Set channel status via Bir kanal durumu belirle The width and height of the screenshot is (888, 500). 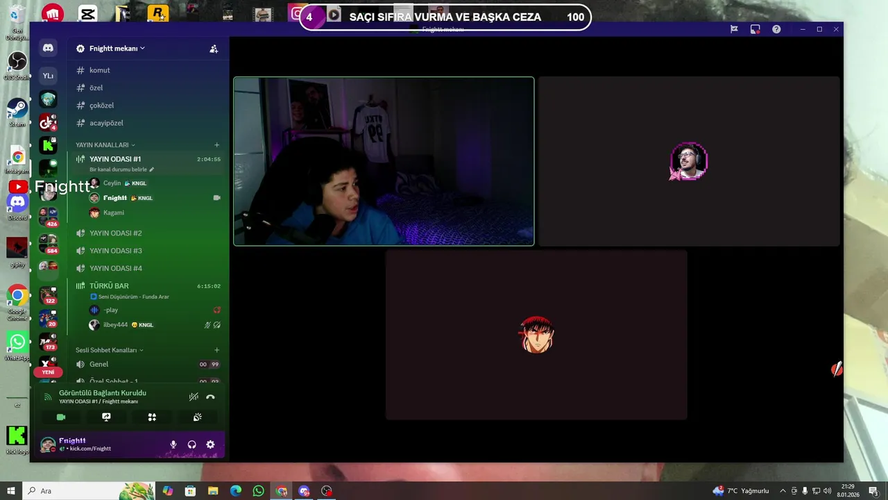[x=121, y=169]
